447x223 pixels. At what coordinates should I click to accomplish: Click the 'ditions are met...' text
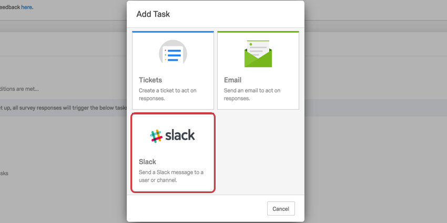click(19, 89)
